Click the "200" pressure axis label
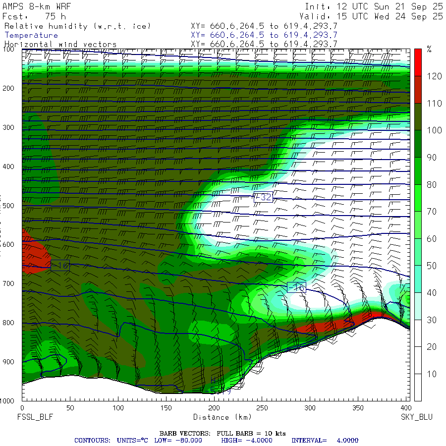Image resolution: width=446 pixels, height=446 pixels. tap(8, 88)
